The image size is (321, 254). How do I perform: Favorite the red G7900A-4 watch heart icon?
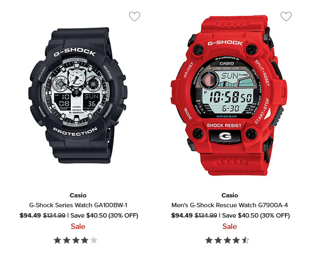click(x=286, y=16)
